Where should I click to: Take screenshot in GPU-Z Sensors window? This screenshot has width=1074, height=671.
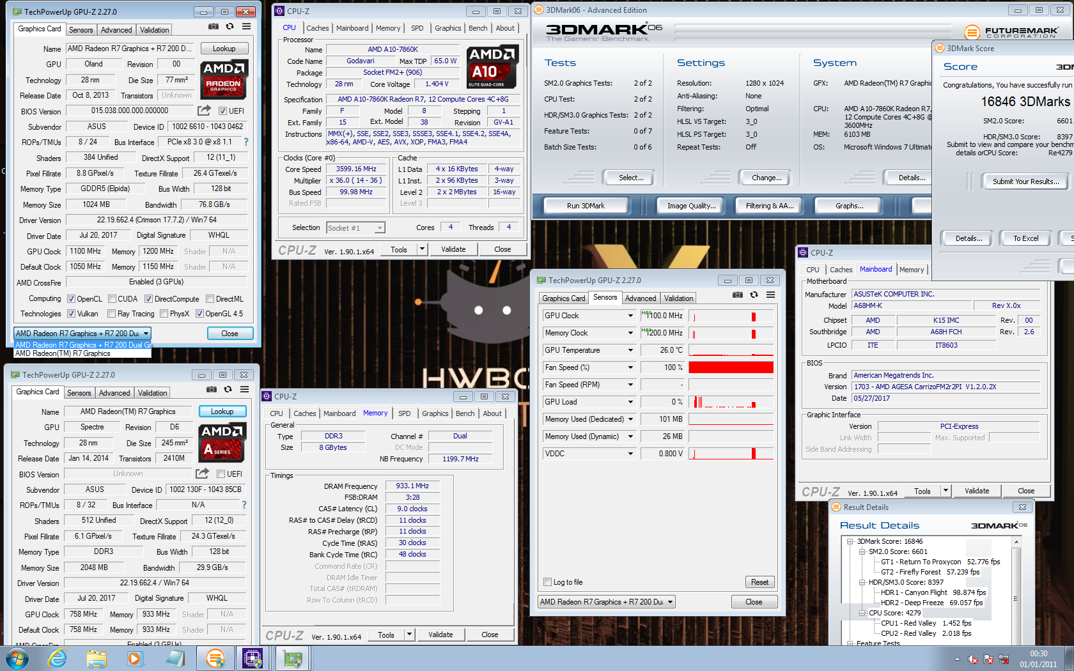[738, 295]
